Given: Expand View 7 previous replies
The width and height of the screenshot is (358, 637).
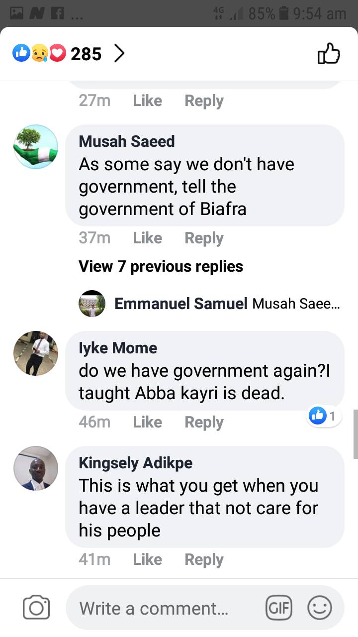Looking at the screenshot, I should tap(161, 266).
